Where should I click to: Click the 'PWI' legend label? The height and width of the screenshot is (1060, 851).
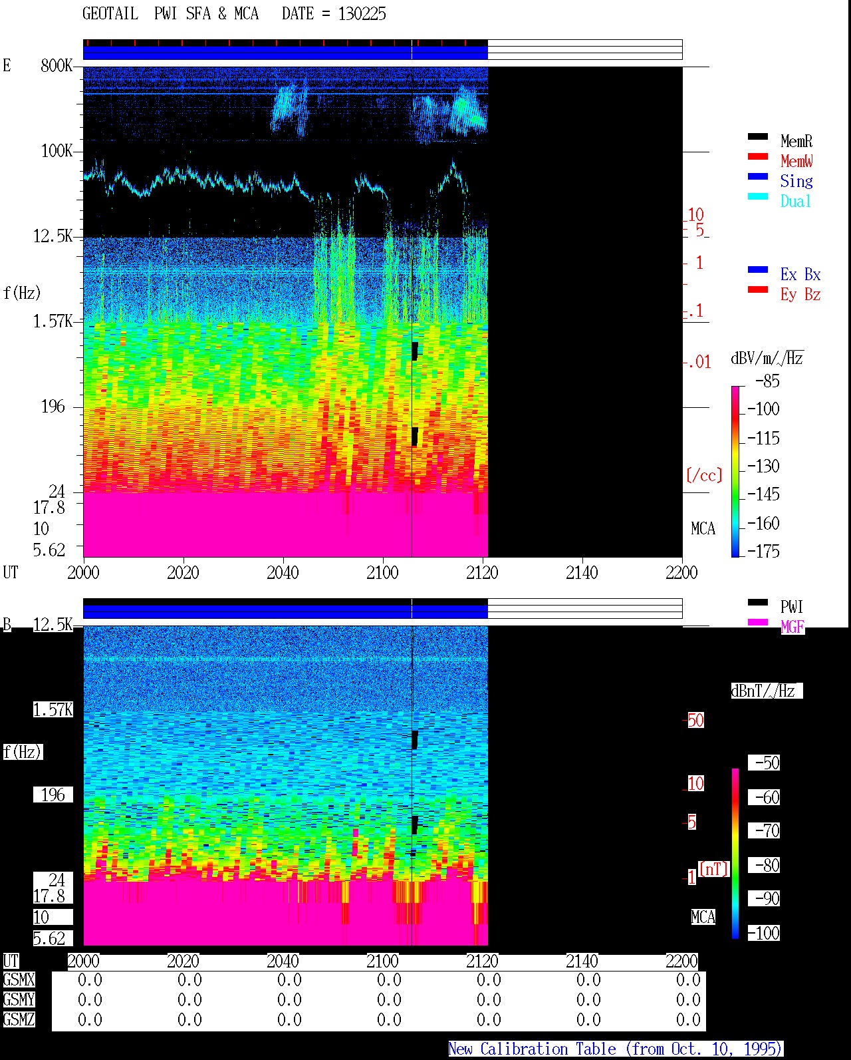pos(792,607)
